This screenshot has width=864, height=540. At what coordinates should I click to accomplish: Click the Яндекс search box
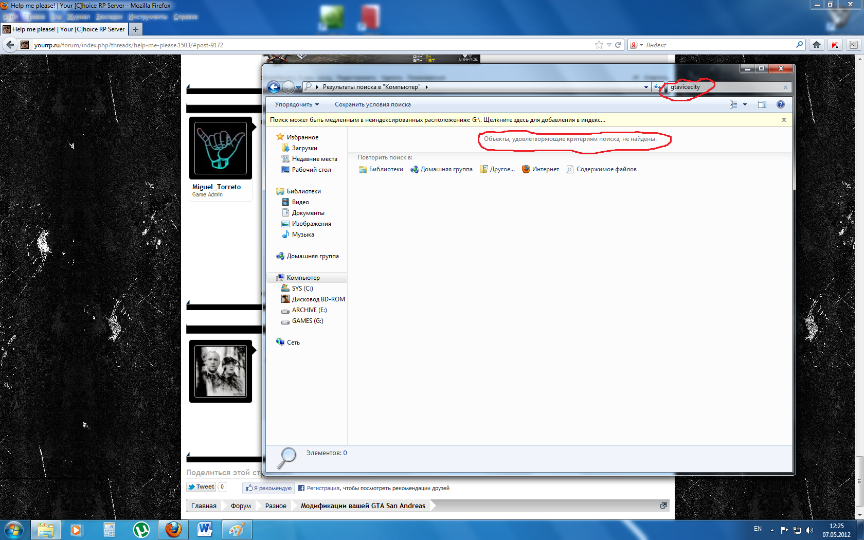point(719,45)
